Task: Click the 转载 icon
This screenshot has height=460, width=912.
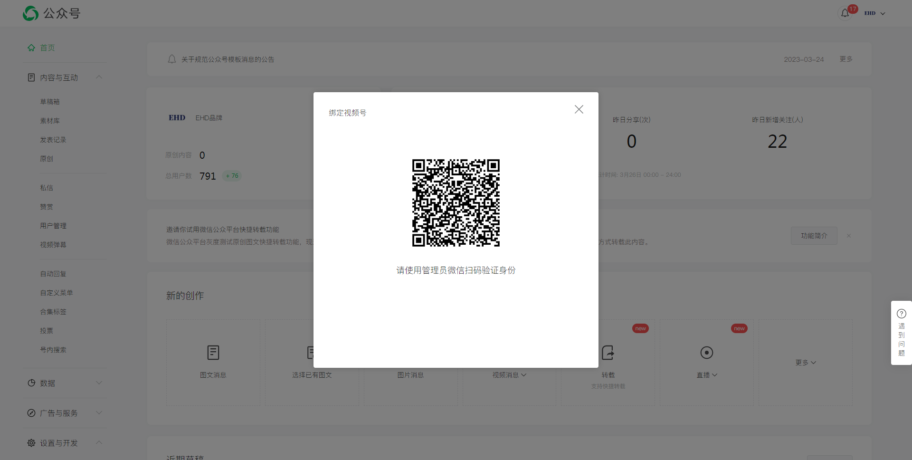Action: (x=608, y=353)
